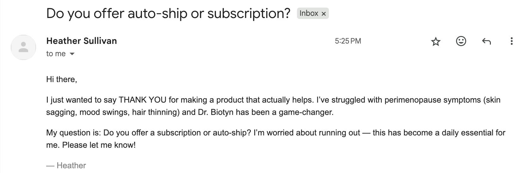525x173 pixels.
Task: Click the "to me" recipient text
Action: pyautogui.click(x=56, y=54)
